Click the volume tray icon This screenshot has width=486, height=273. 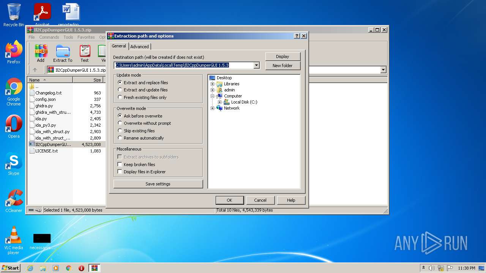432,268
